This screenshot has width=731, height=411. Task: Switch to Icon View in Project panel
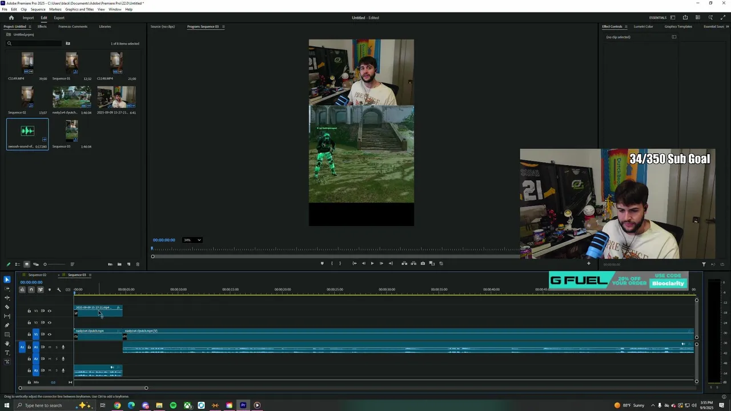[26, 264]
